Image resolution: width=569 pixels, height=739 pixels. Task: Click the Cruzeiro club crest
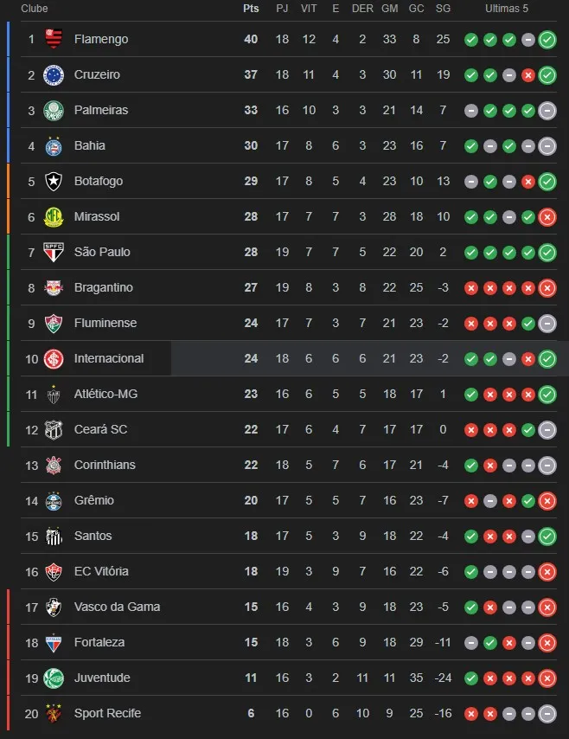(54, 74)
